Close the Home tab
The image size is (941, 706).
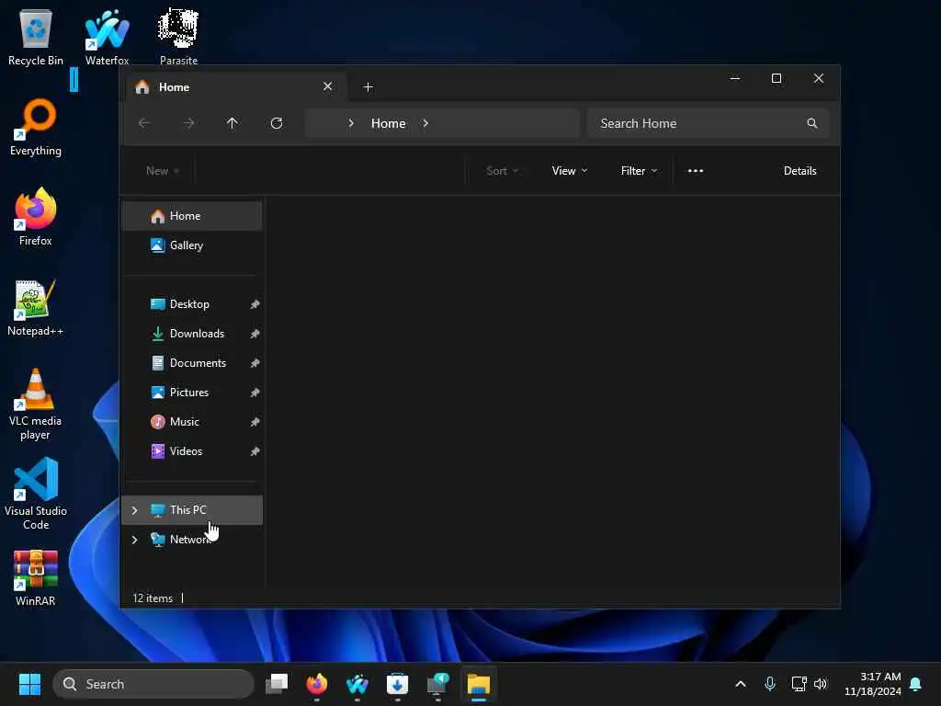pyautogui.click(x=328, y=86)
